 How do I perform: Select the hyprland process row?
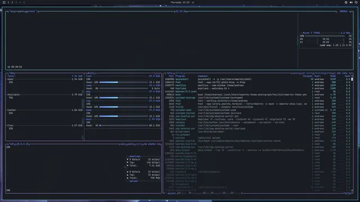click(x=257, y=89)
